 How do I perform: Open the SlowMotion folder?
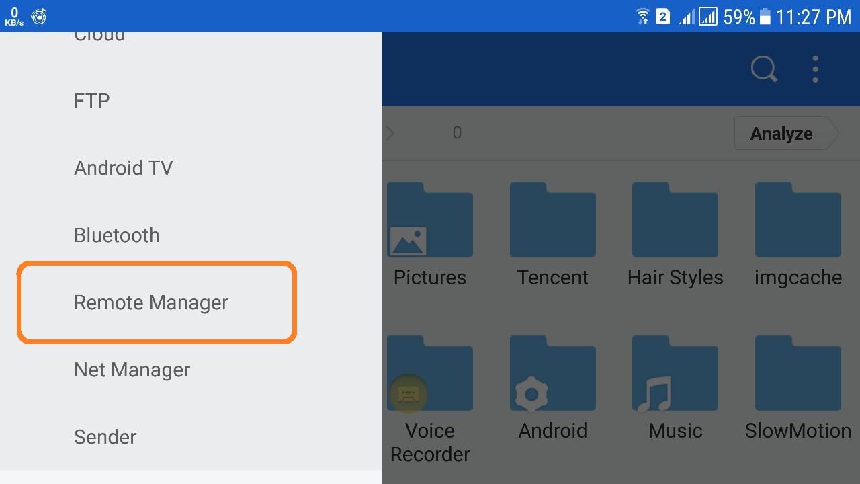click(798, 374)
